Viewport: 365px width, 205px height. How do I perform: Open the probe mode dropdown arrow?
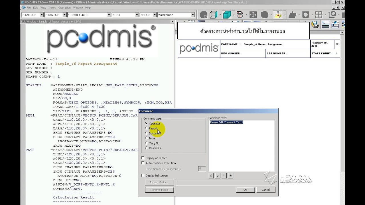[x=284, y=15]
